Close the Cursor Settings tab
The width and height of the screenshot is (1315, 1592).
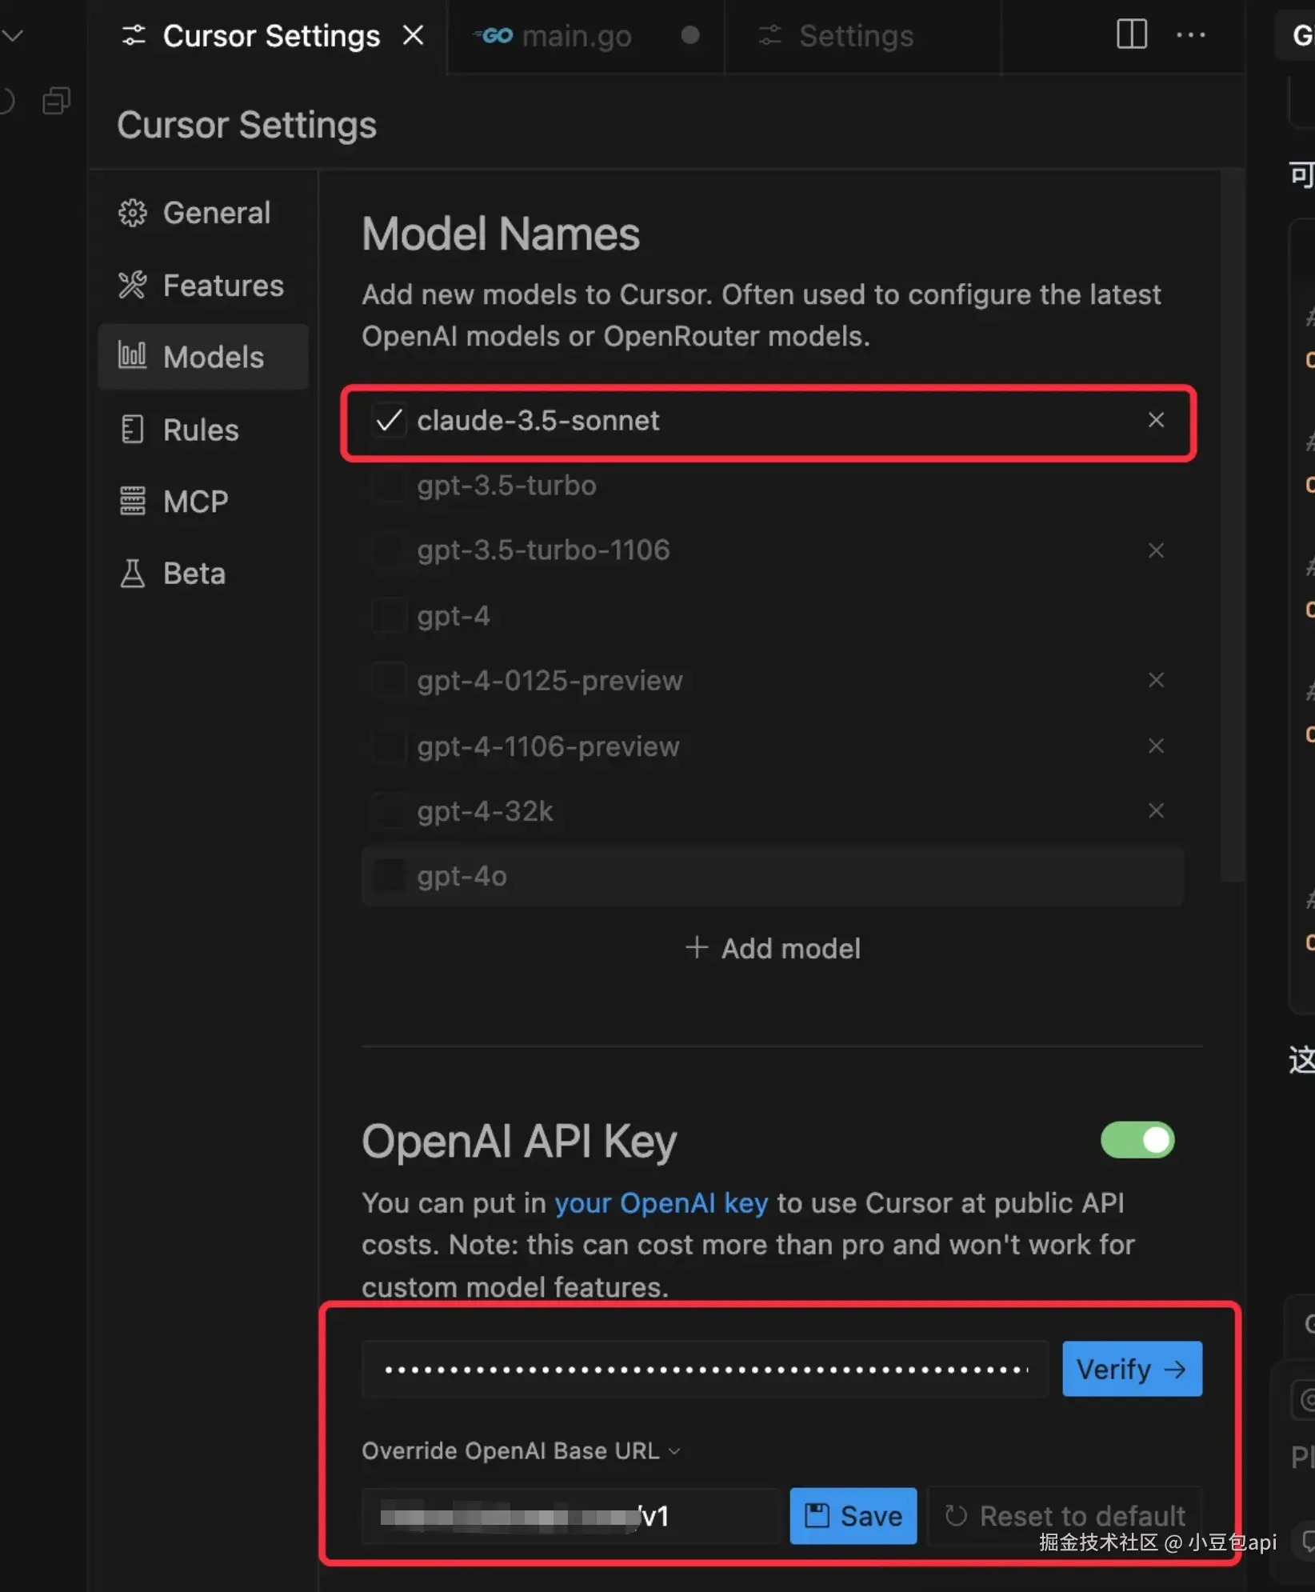(x=413, y=35)
